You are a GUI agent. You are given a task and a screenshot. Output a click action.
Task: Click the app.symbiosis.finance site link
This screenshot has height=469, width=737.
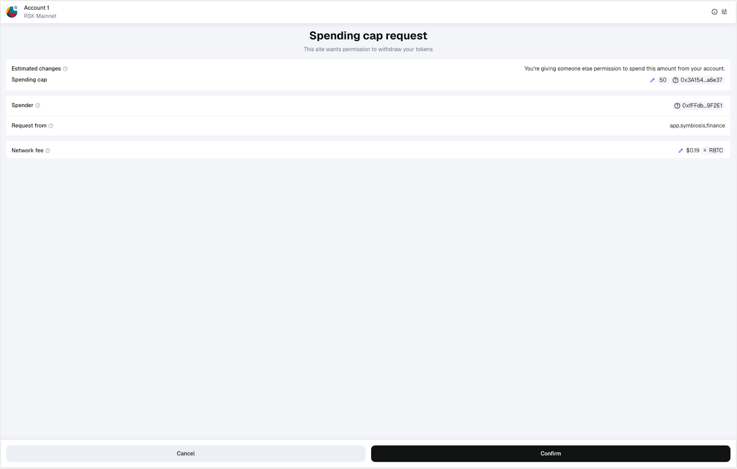point(697,125)
